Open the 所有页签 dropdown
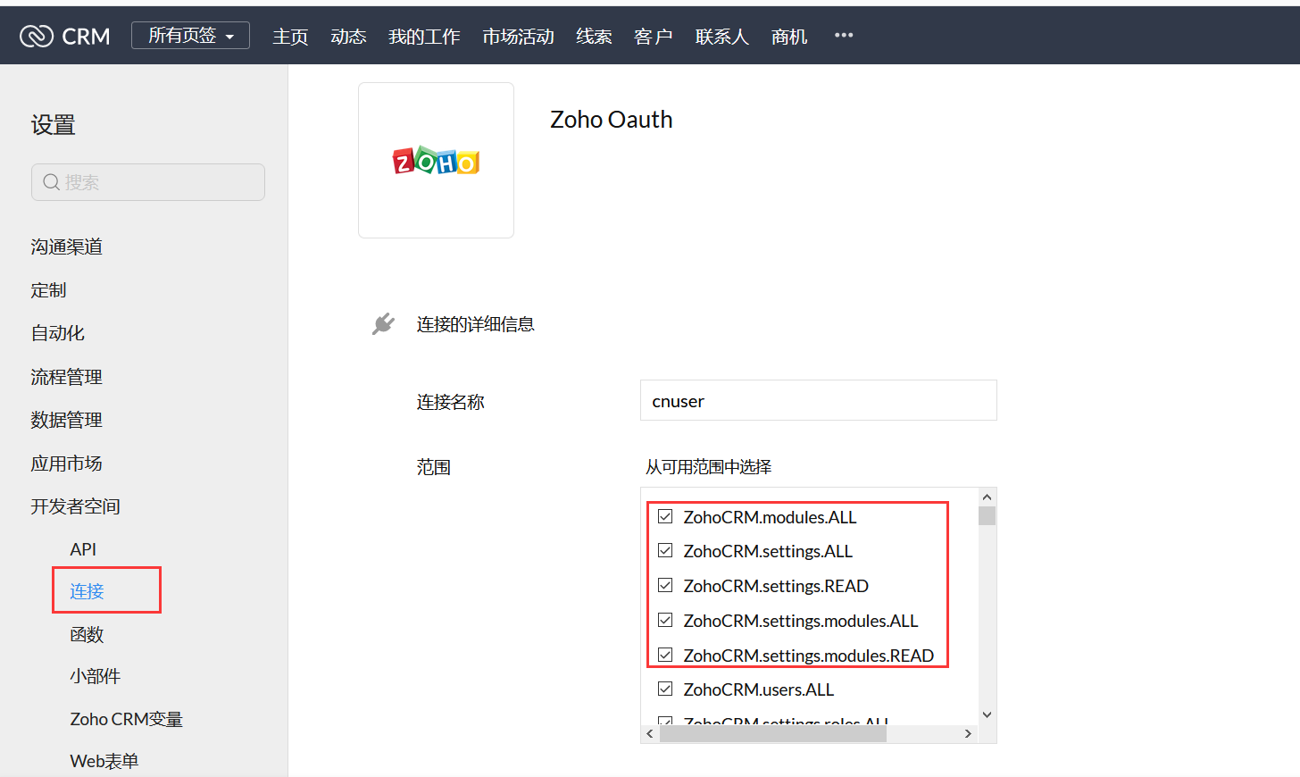This screenshot has width=1300, height=777. [190, 36]
